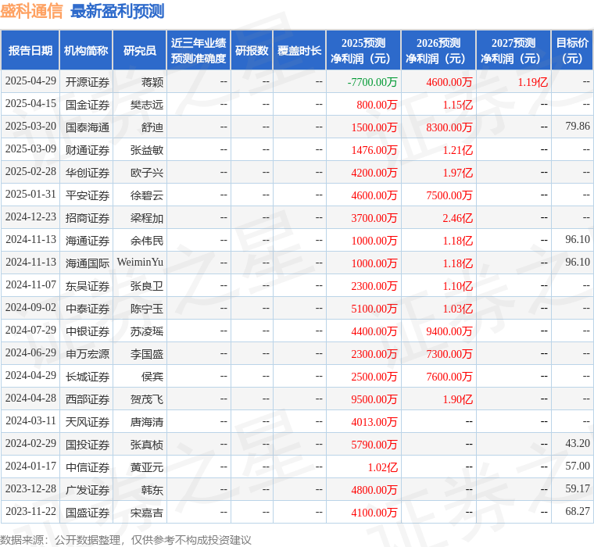The width and height of the screenshot is (594, 547).
Task: Select the 机构简称 column header
Action: click(86, 50)
